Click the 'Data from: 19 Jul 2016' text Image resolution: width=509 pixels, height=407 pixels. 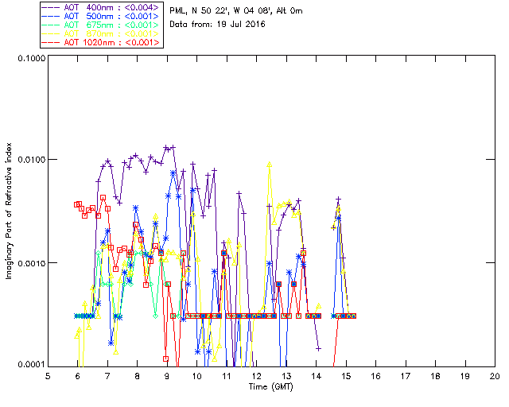(217, 25)
